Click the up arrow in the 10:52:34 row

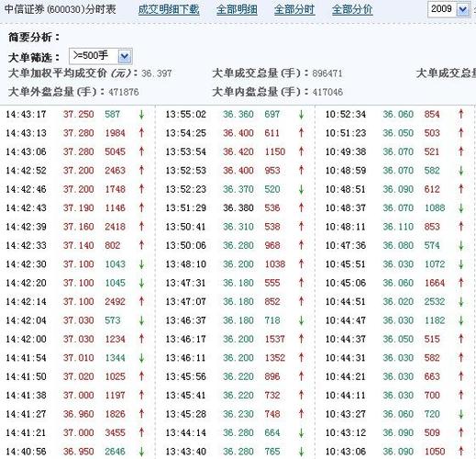(x=461, y=115)
